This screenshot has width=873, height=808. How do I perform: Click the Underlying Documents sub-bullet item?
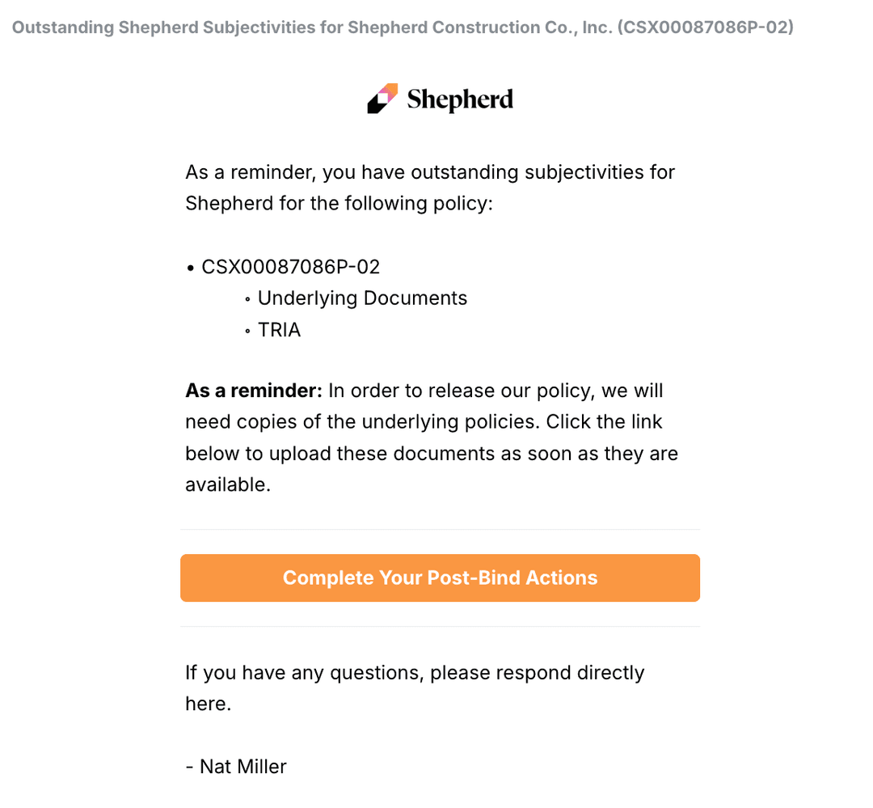tap(362, 298)
